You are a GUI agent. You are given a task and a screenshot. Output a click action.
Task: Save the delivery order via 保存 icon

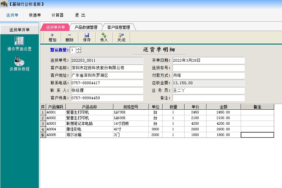[86, 38]
